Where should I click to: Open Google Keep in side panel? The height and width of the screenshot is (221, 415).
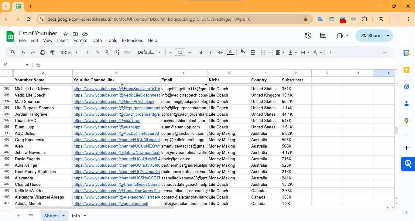click(x=406, y=70)
